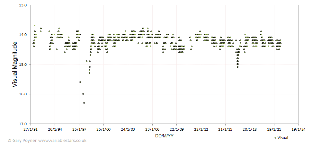
Task: Click the 2016 dip point at magnitude 15.1
Action: (x=237, y=67)
